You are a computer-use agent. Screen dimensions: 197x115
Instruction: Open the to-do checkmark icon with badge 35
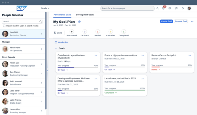[163, 8]
